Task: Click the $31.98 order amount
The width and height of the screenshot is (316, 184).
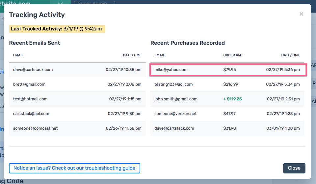Action: coord(229,128)
